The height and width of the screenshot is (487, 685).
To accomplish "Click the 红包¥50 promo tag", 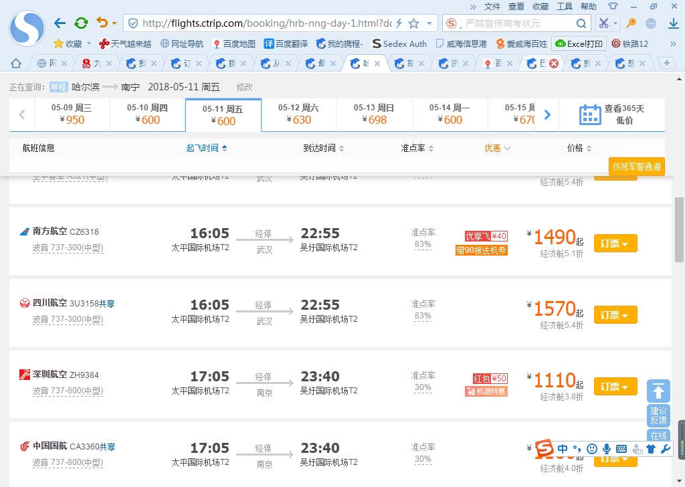I will pyautogui.click(x=490, y=378).
